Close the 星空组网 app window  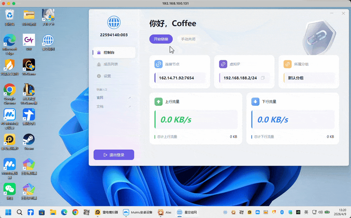(x=343, y=14)
